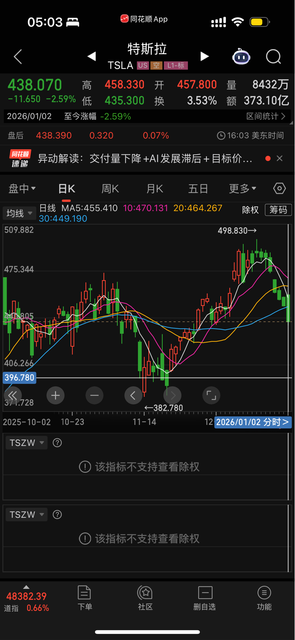
Task: Open the 更多 periods dropdown
Action: (x=242, y=188)
